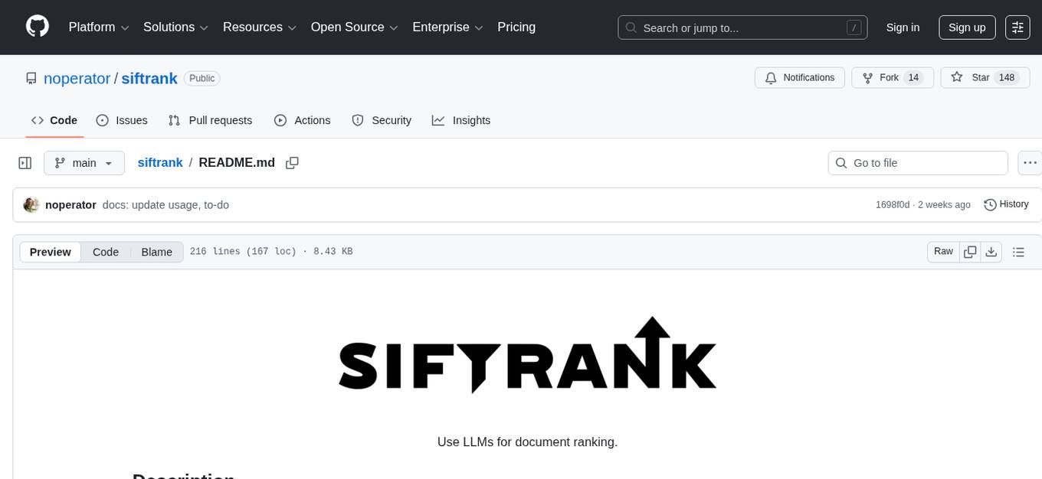This screenshot has height=479, width=1042.
Task: Click the Go to file field
Action: (917, 163)
